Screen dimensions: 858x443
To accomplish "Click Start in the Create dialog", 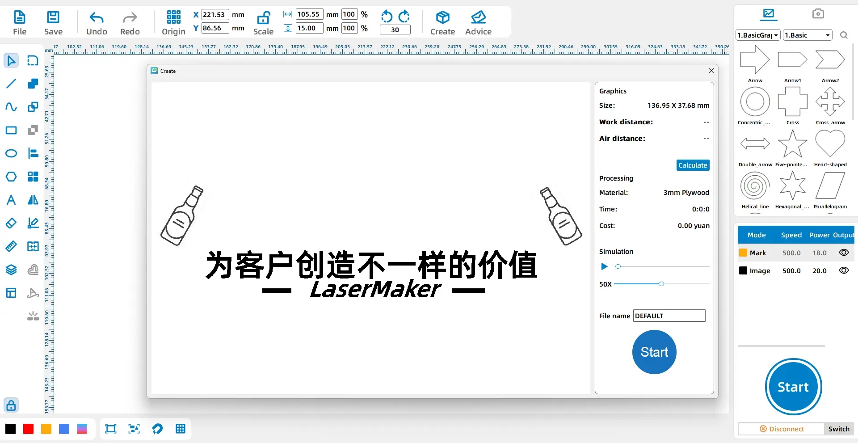I will [654, 352].
